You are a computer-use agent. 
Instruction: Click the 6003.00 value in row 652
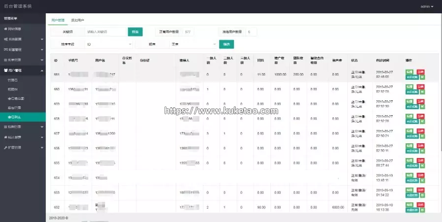338,207
